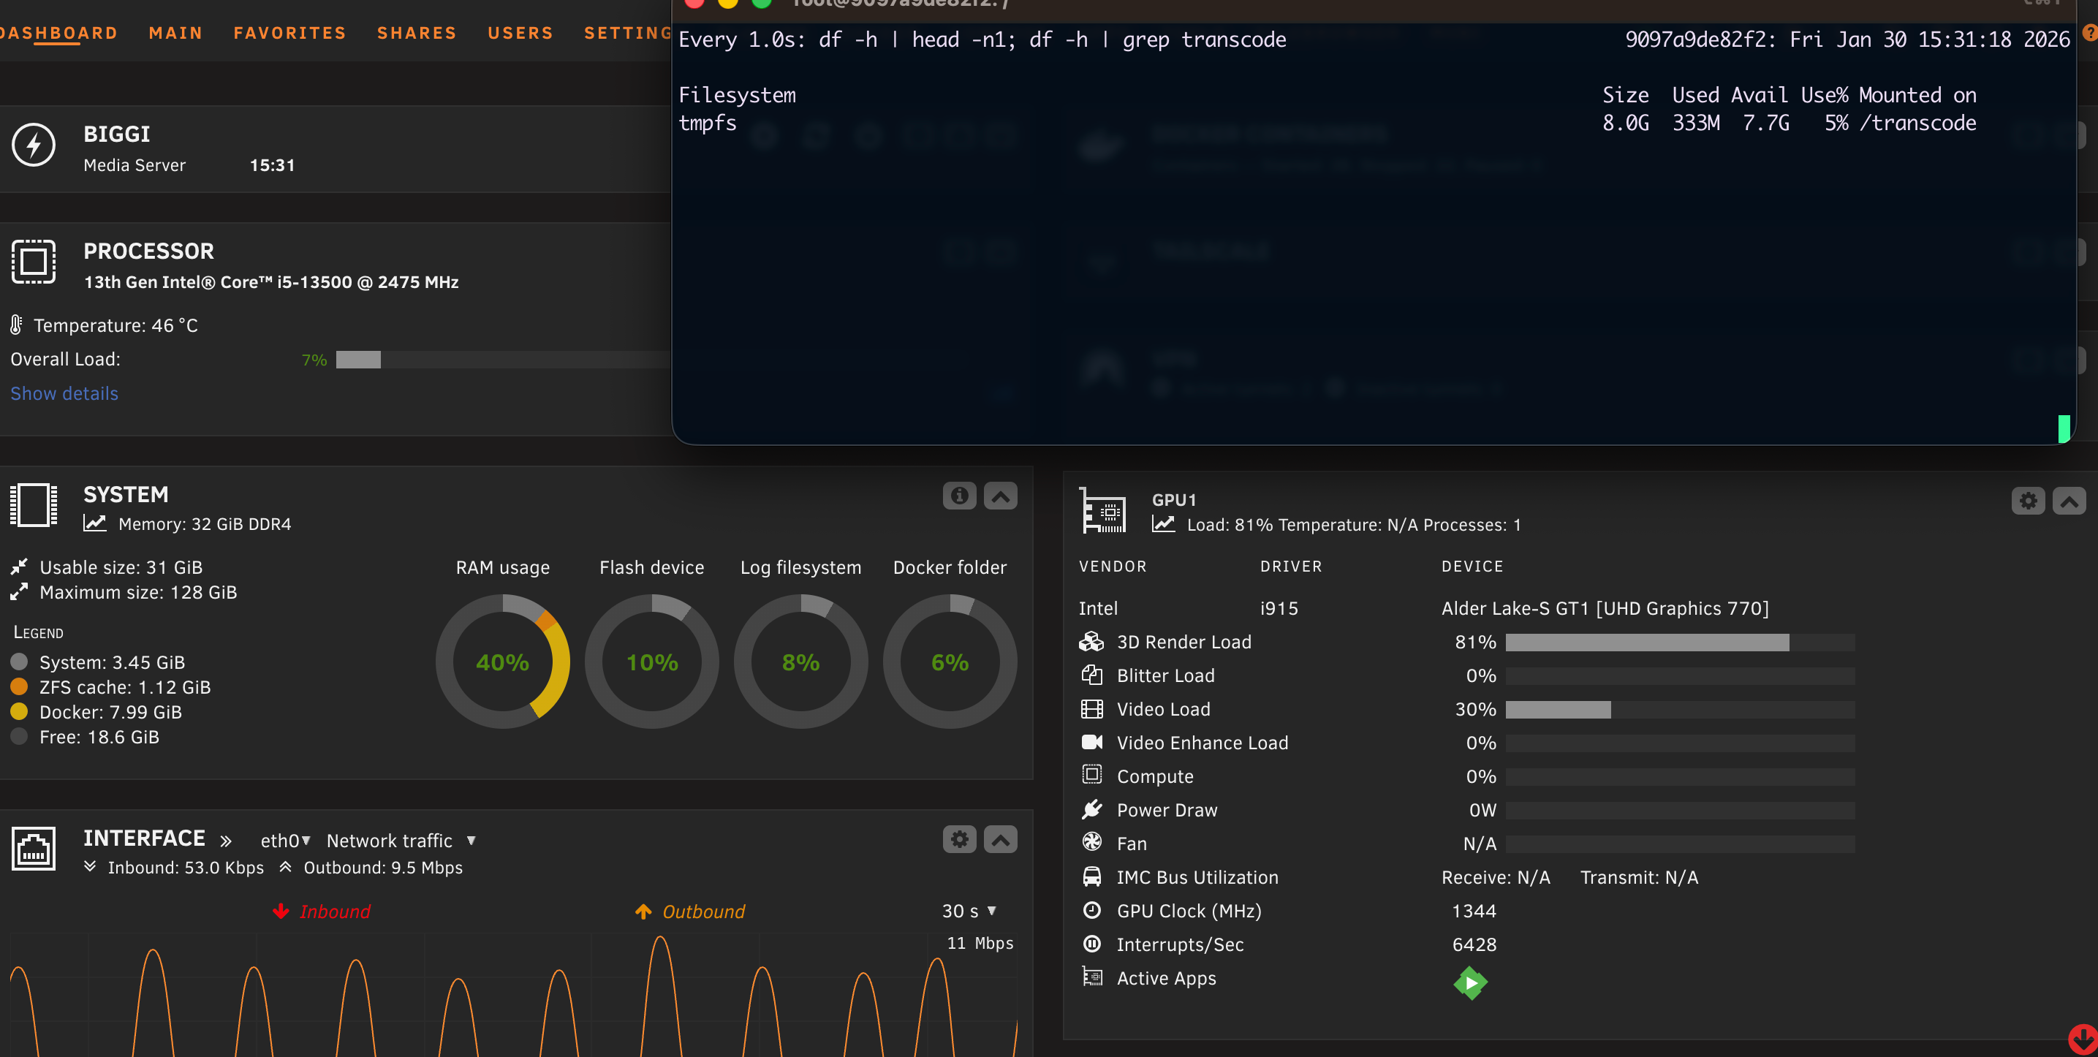Click the red download arrow icon
This screenshot has width=2098, height=1057.
(2083, 1039)
